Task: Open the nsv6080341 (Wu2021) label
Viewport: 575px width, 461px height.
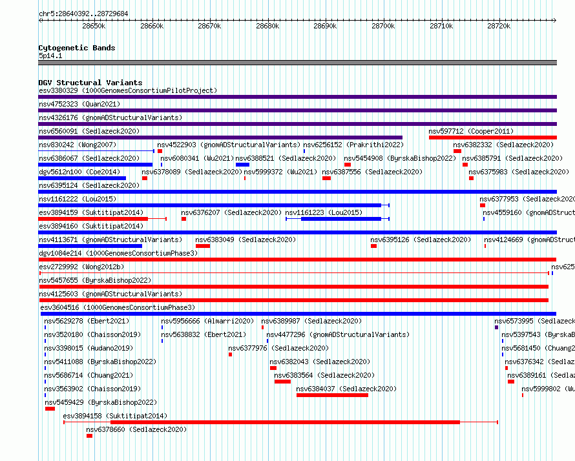Action: (197, 158)
